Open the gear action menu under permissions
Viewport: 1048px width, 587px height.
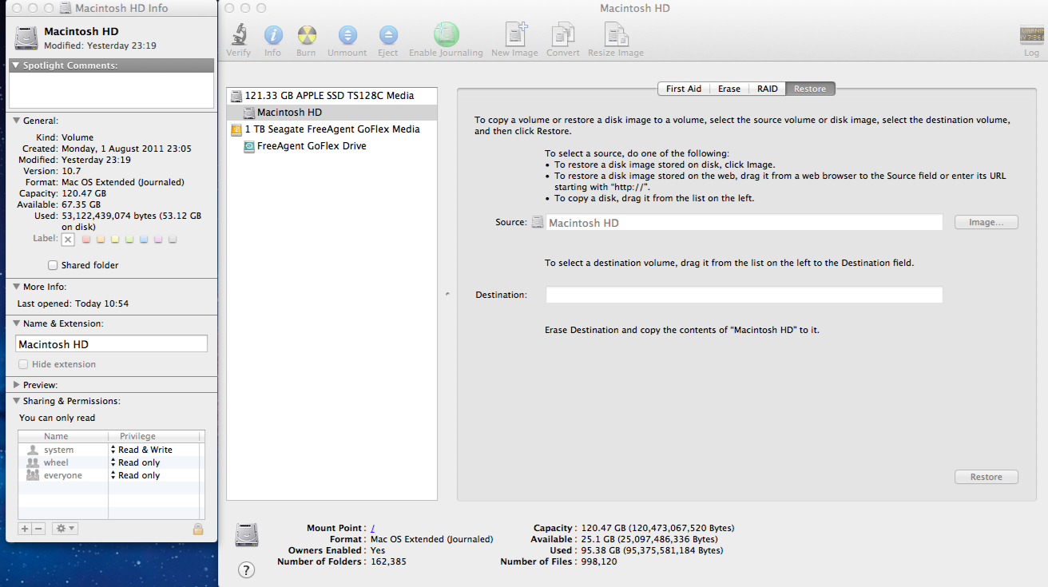65,529
